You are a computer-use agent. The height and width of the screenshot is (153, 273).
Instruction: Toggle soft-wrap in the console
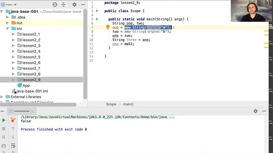coord(13,145)
